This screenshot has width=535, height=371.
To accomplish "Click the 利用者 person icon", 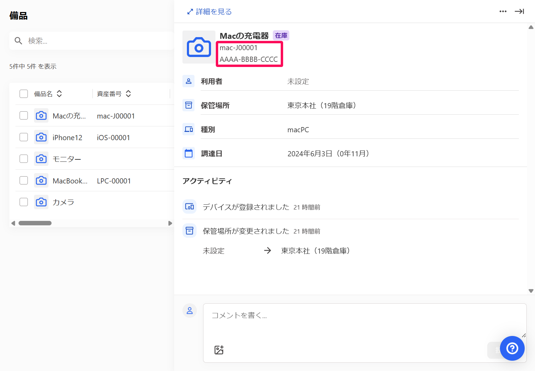I will point(189,81).
